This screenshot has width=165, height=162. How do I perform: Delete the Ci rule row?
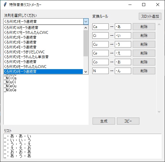144,35
